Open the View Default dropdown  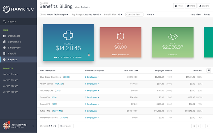pos(83,7)
